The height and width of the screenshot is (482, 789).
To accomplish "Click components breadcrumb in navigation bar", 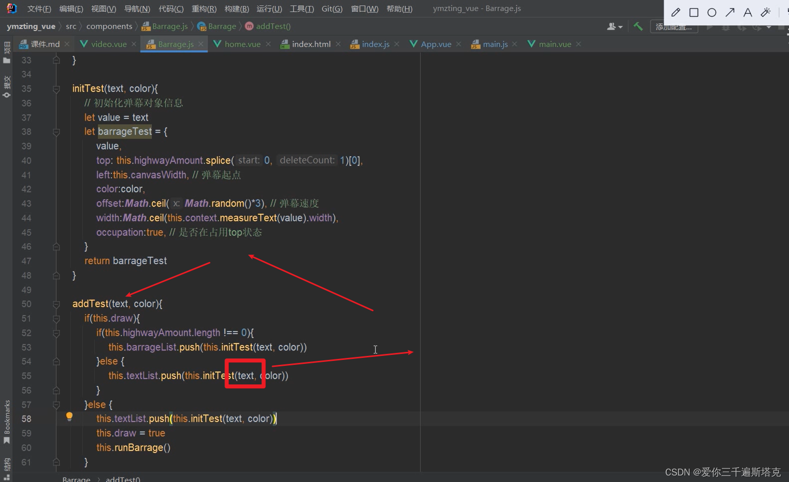I will tap(109, 26).
